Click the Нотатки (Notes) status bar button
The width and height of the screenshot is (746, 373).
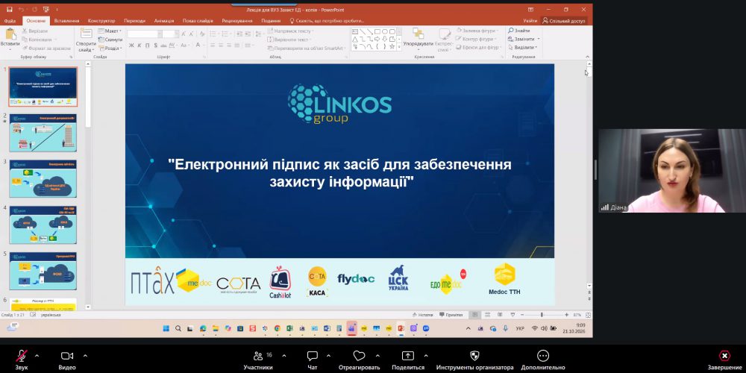(422, 315)
